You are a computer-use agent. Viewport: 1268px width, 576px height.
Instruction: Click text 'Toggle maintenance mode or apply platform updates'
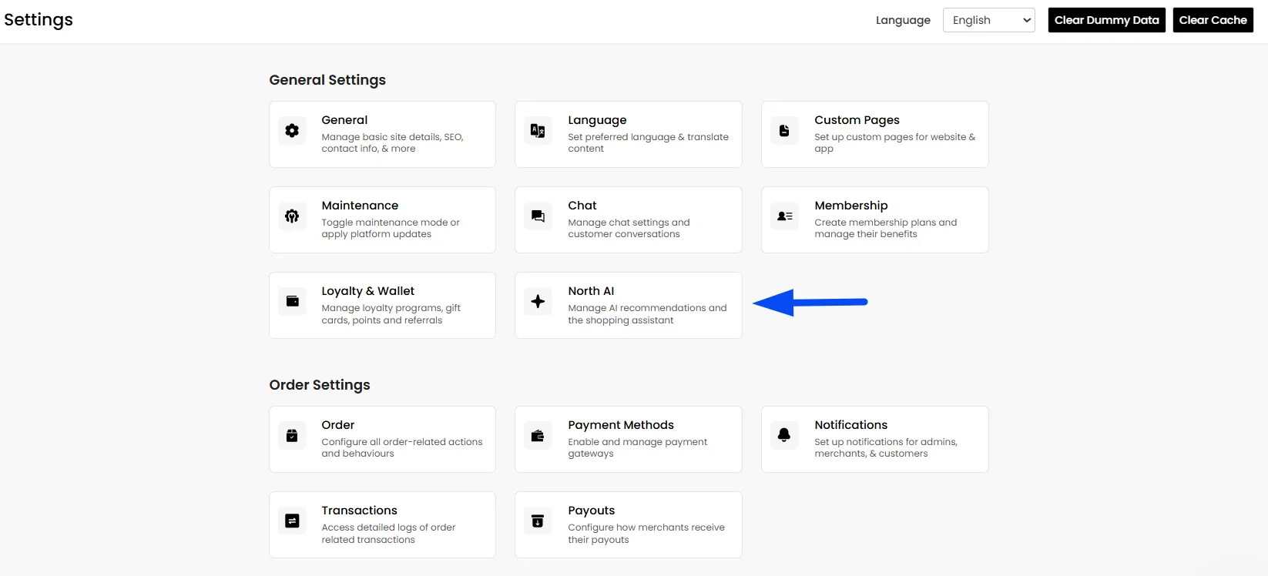[391, 229]
